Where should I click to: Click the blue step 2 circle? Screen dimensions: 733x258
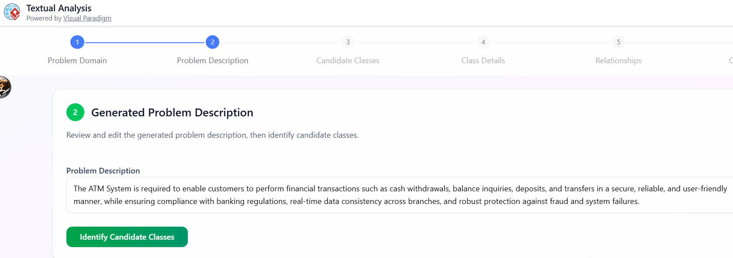click(212, 42)
